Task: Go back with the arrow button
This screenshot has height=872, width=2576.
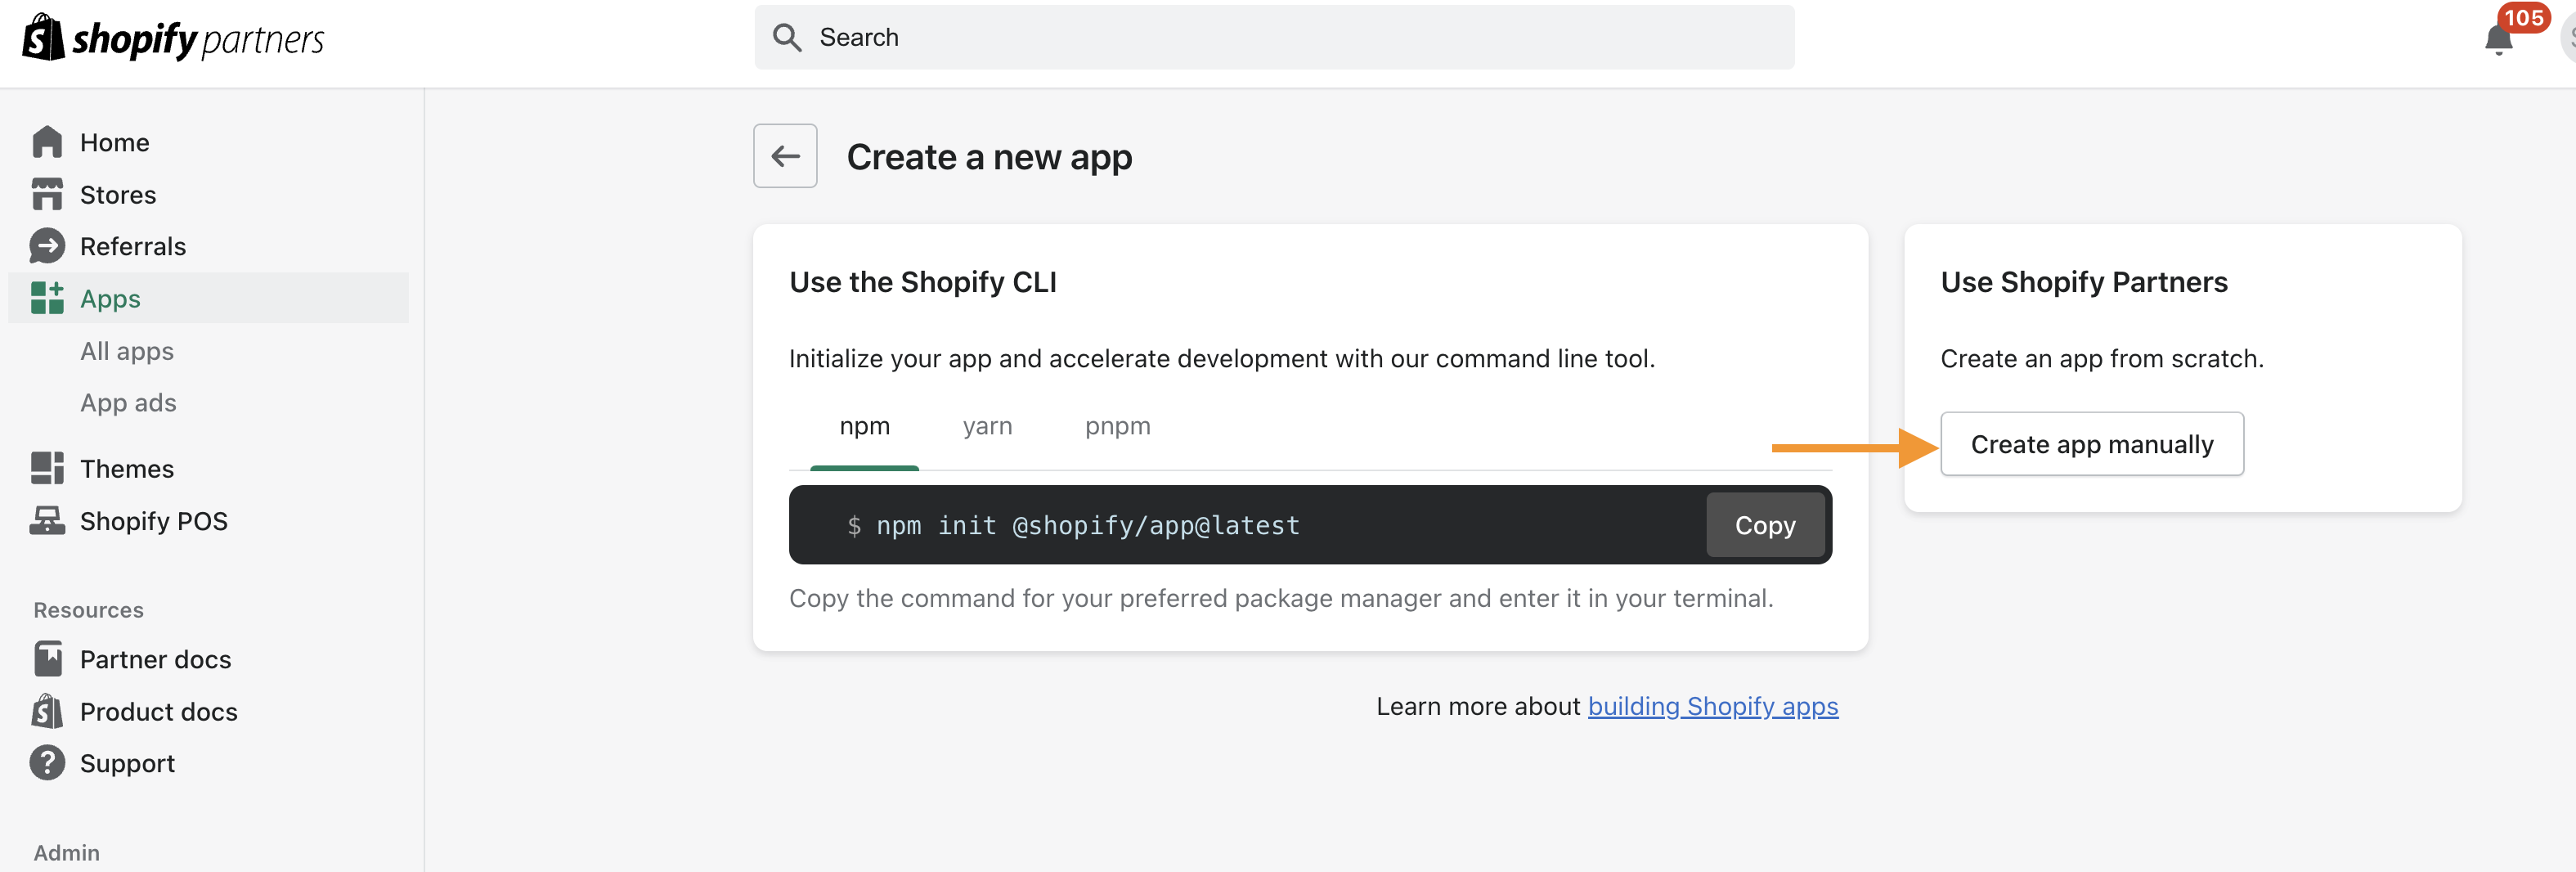Action: [785, 156]
